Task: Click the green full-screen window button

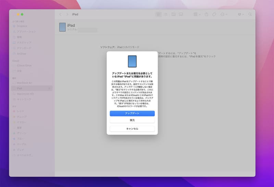Action: click(x=22, y=14)
